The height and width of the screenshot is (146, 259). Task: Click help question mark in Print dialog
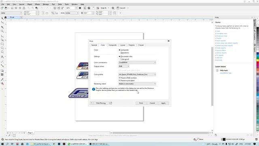91,103
